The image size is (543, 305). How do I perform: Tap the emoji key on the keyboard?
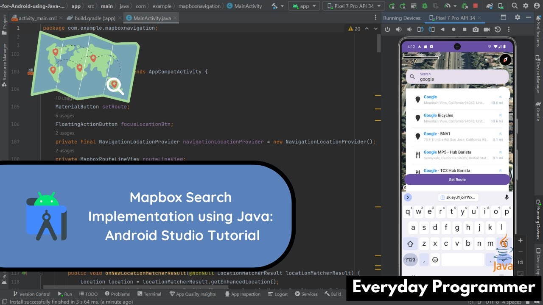click(x=435, y=259)
